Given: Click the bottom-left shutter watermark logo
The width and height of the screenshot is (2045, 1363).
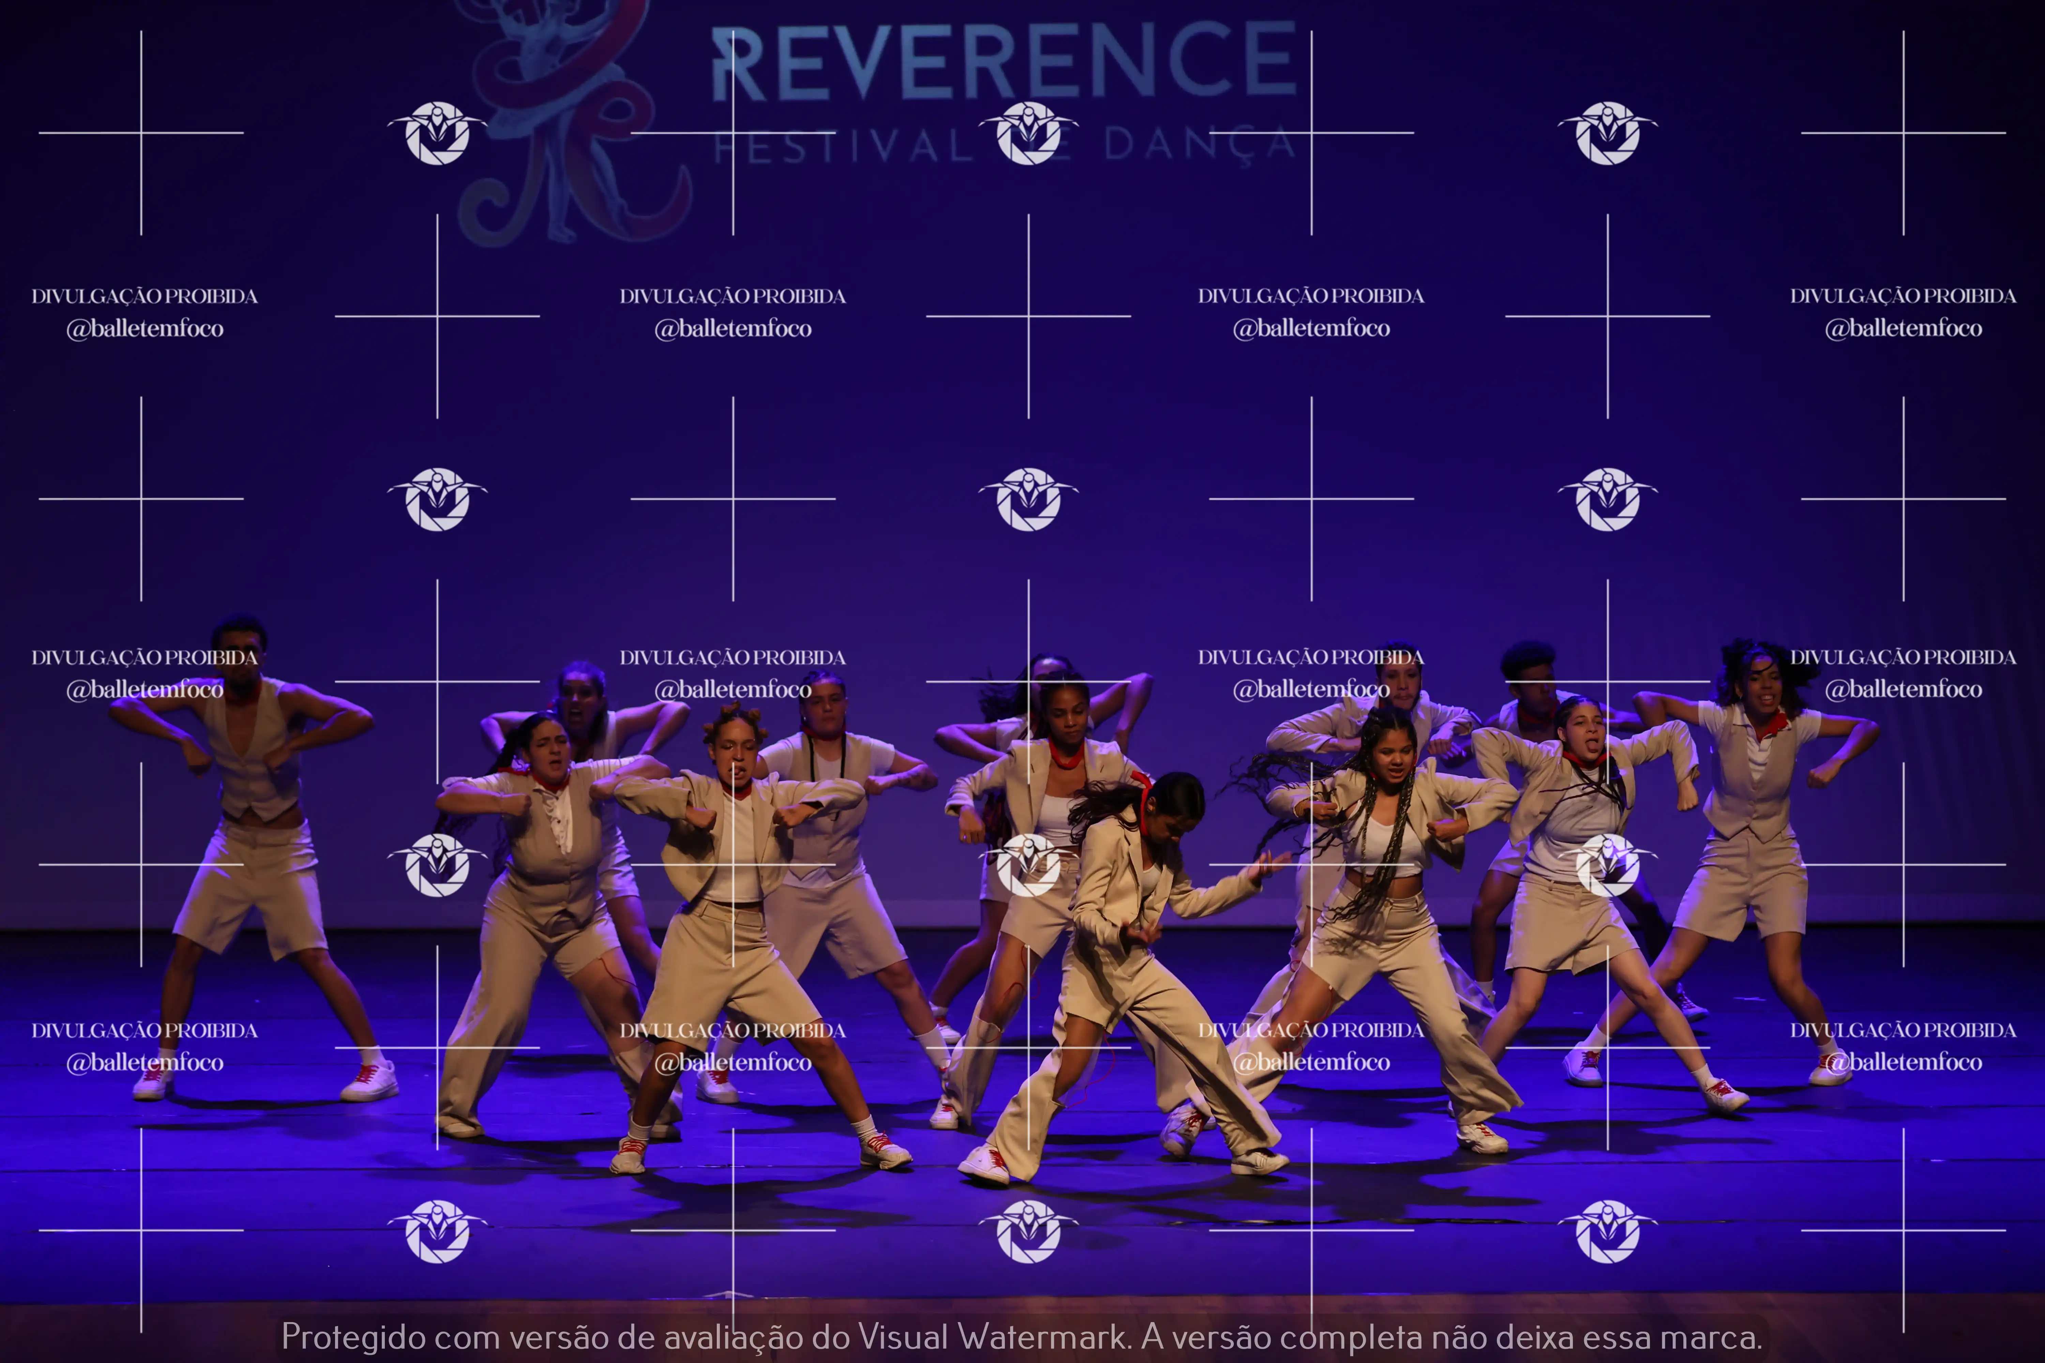Looking at the screenshot, I should [x=437, y=1231].
